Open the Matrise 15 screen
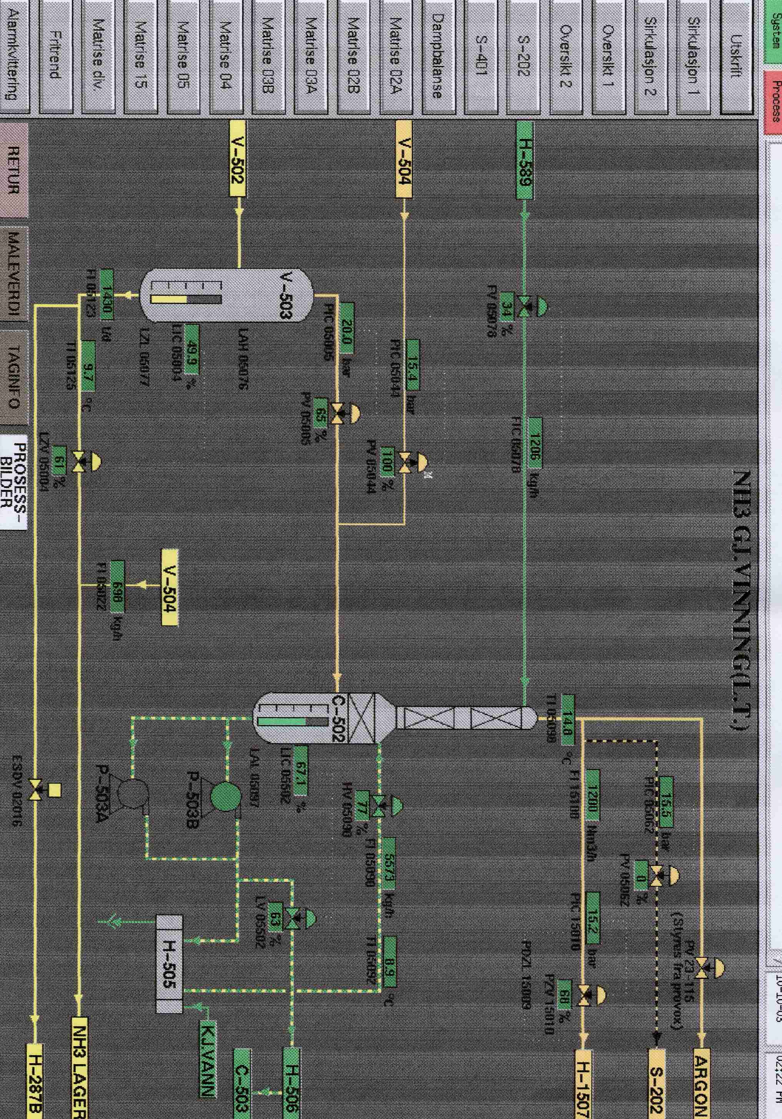The width and height of the screenshot is (782, 1119). [x=140, y=58]
